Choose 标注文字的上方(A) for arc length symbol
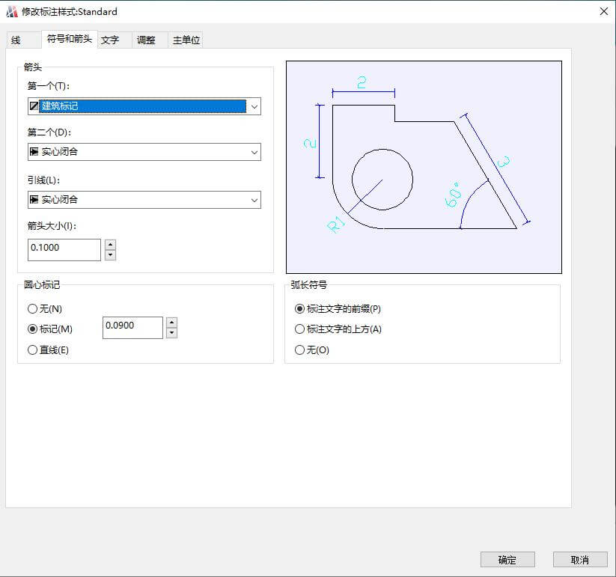Screen dimensions: 616x577 (299, 329)
